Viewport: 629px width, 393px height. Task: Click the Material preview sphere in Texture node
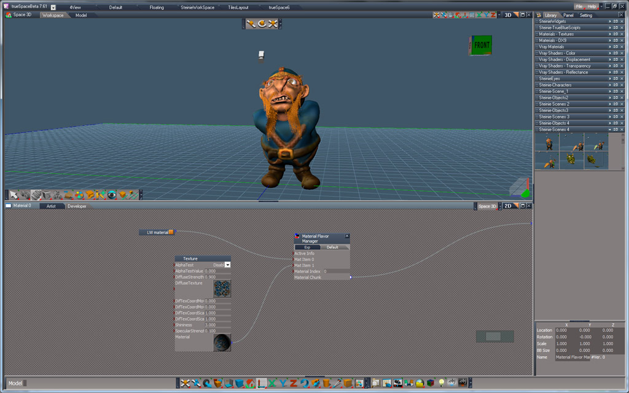pos(222,343)
